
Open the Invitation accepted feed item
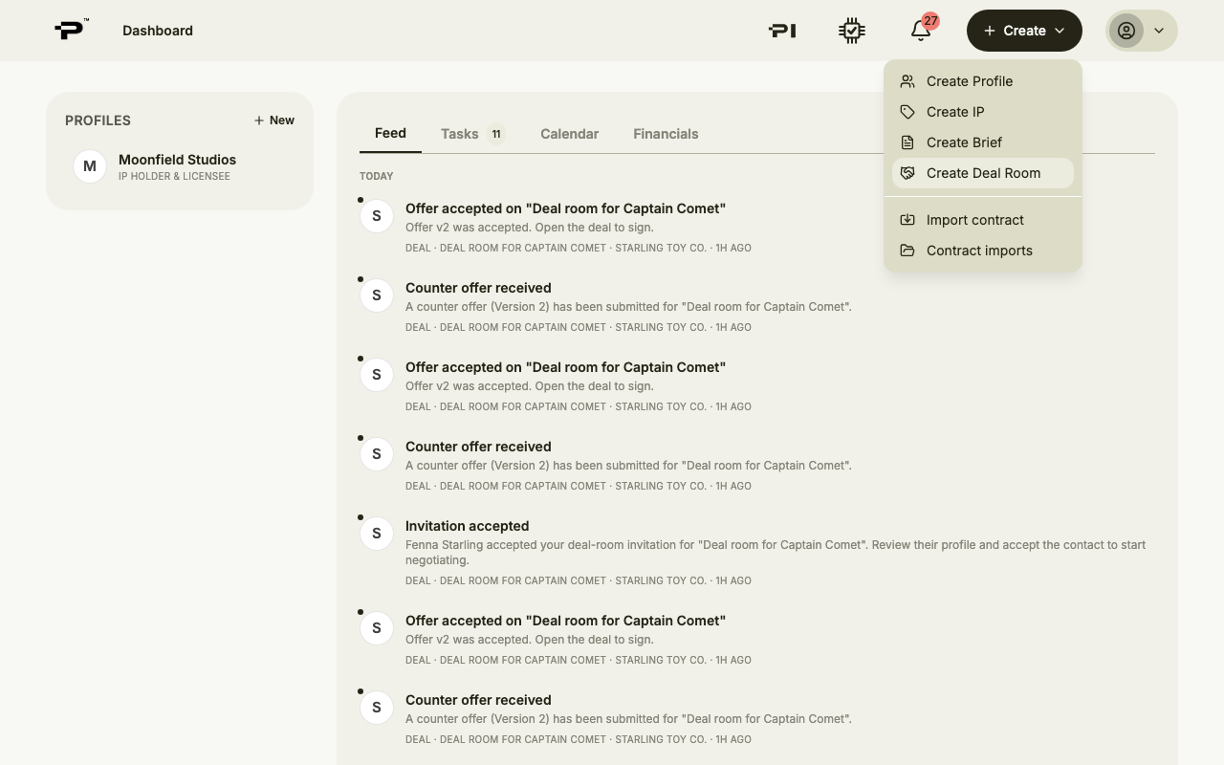tap(757, 553)
